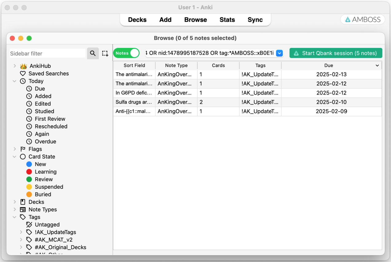The width and height of the screenshot is (391, 262).
Task: Click the AnkiHub crown icon
Action: [23, 66]
